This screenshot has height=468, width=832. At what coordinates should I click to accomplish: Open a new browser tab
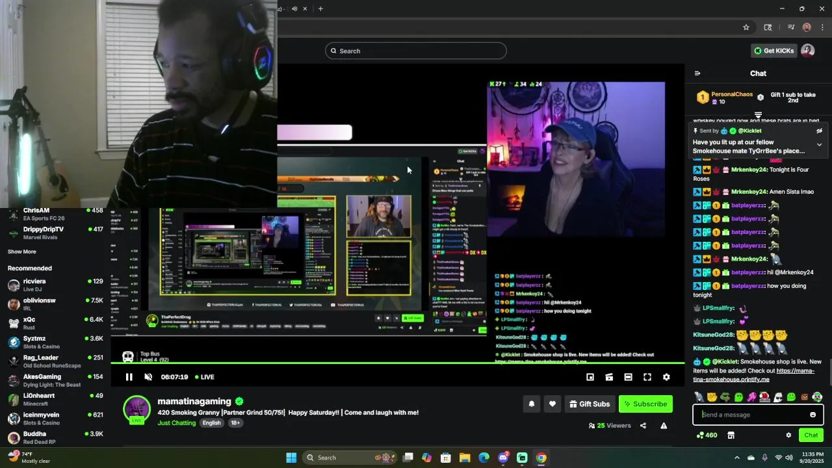tap(320, 8)
